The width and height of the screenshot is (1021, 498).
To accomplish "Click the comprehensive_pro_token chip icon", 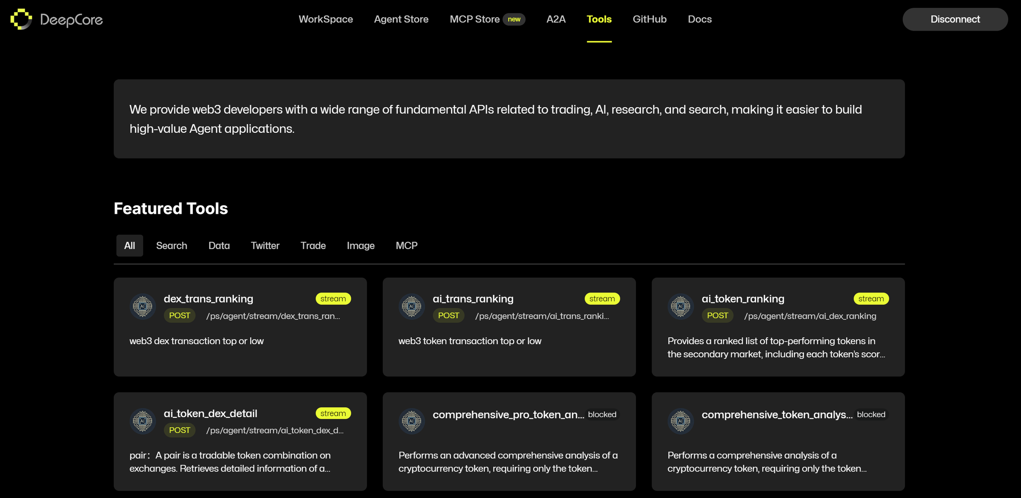I will pyautogui.click(x=412, y=421).
